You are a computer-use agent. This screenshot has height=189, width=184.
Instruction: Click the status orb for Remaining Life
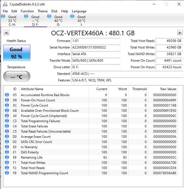(7, 157)
